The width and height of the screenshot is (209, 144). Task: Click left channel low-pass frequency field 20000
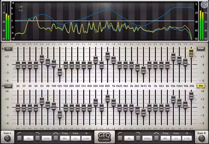46,138
